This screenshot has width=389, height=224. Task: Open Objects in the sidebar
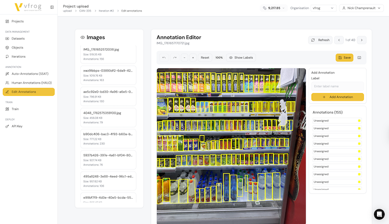click(x=18, y=48)
